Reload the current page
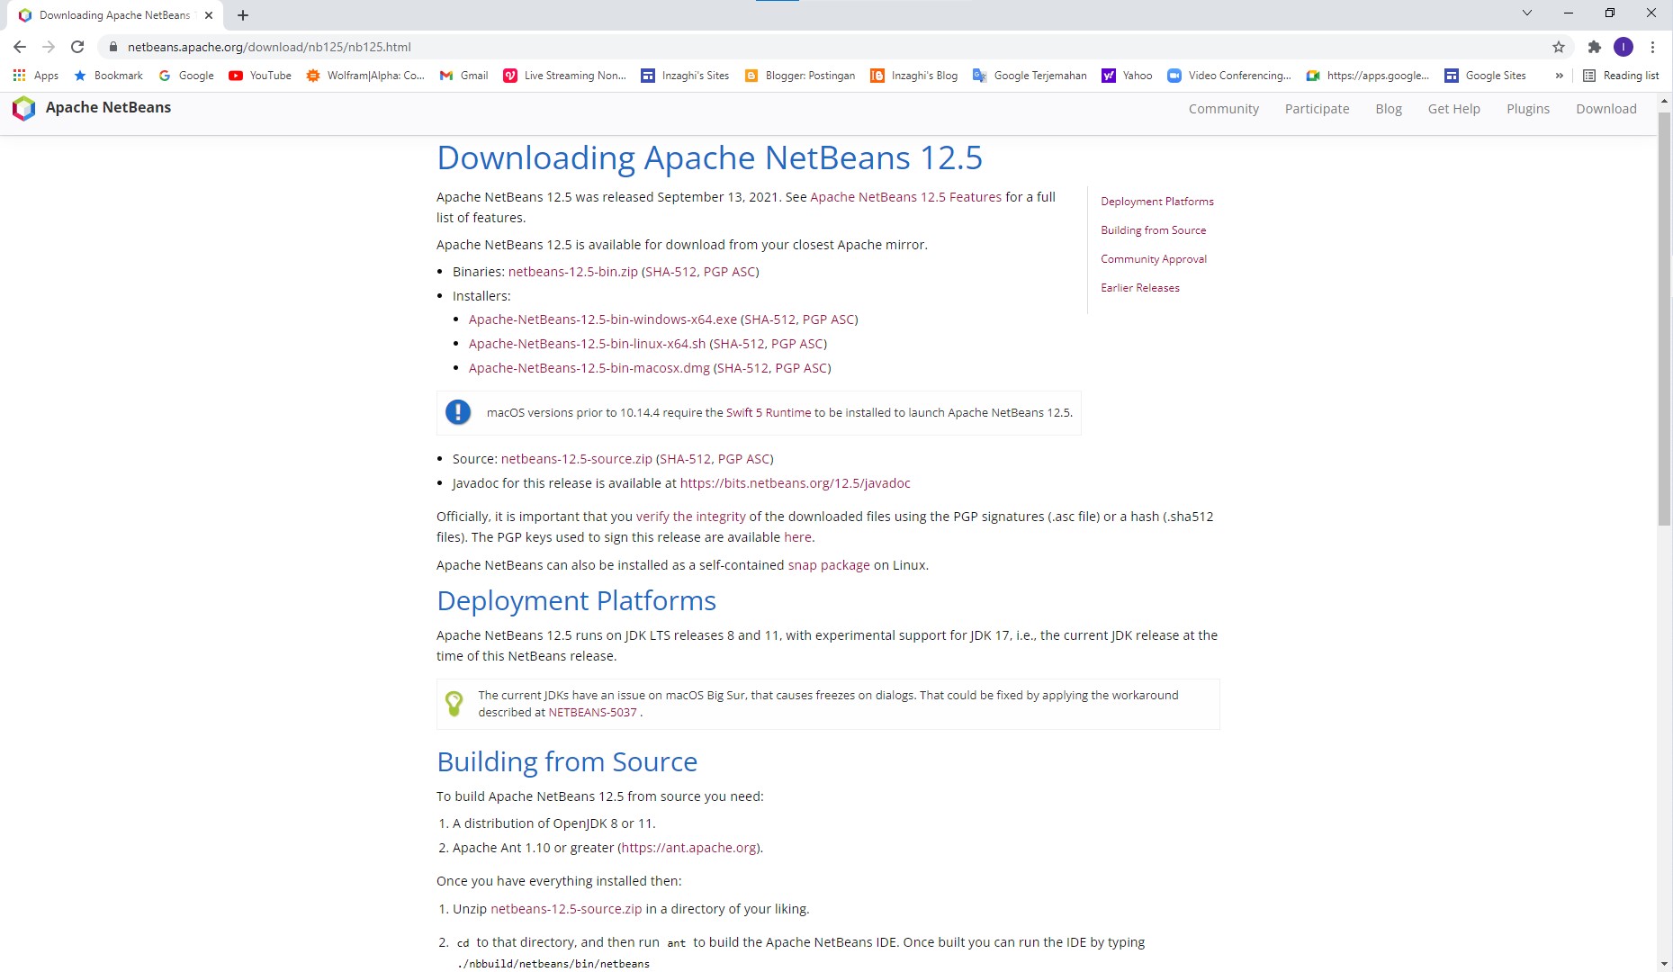The image size is (1673, 972). 76,47
